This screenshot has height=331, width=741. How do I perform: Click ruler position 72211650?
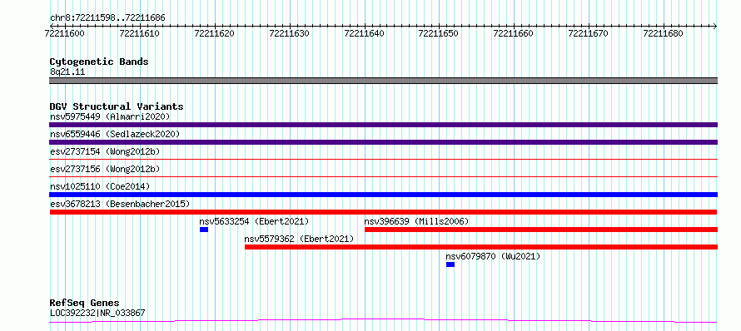(439, 33)
